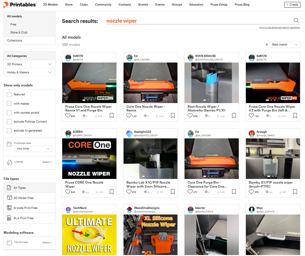Like Bambu Lab X1C/P1P Nozzle Wiper model
Screen dimensions: 305x256
[x=129, y=192]
